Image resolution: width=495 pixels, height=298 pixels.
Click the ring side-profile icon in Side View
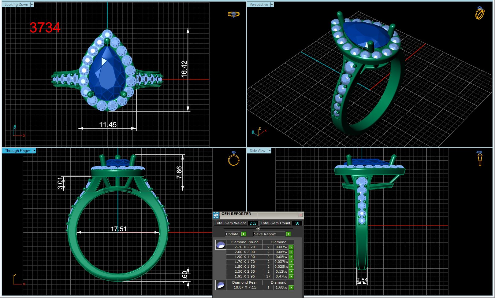click(480, 158)
